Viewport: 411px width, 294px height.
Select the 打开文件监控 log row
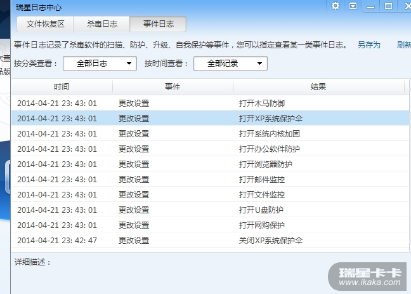point(210,194)
